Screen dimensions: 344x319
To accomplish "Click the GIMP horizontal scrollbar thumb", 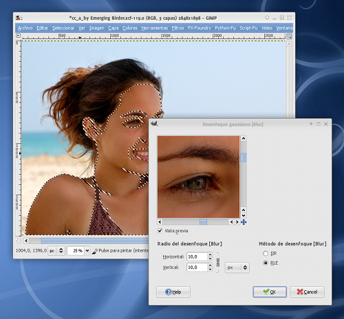I will pos(95,241).
